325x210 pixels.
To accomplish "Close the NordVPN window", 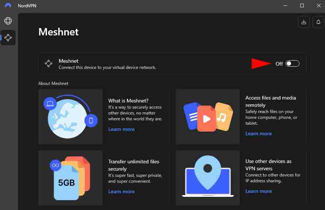I will tap(318, 5).
